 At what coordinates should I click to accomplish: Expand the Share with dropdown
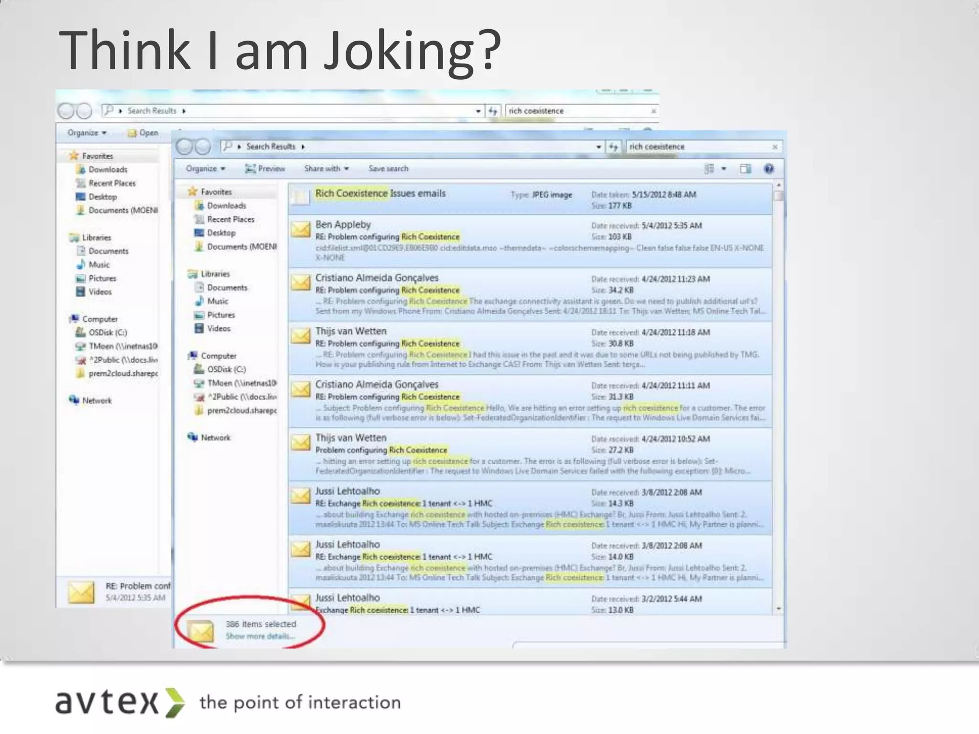(x=326, y=169)
